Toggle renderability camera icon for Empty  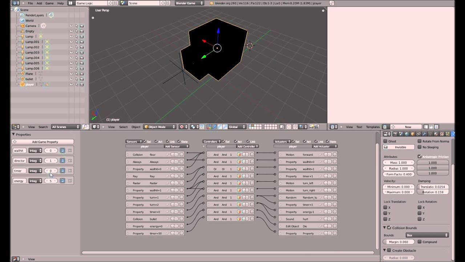(x=82, y=31)
